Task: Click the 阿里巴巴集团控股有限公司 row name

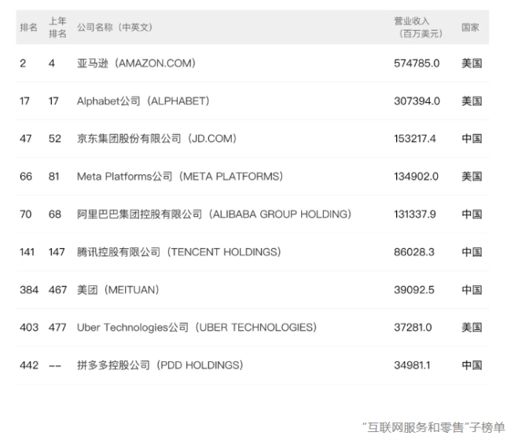Action: [x=214, y=214]
